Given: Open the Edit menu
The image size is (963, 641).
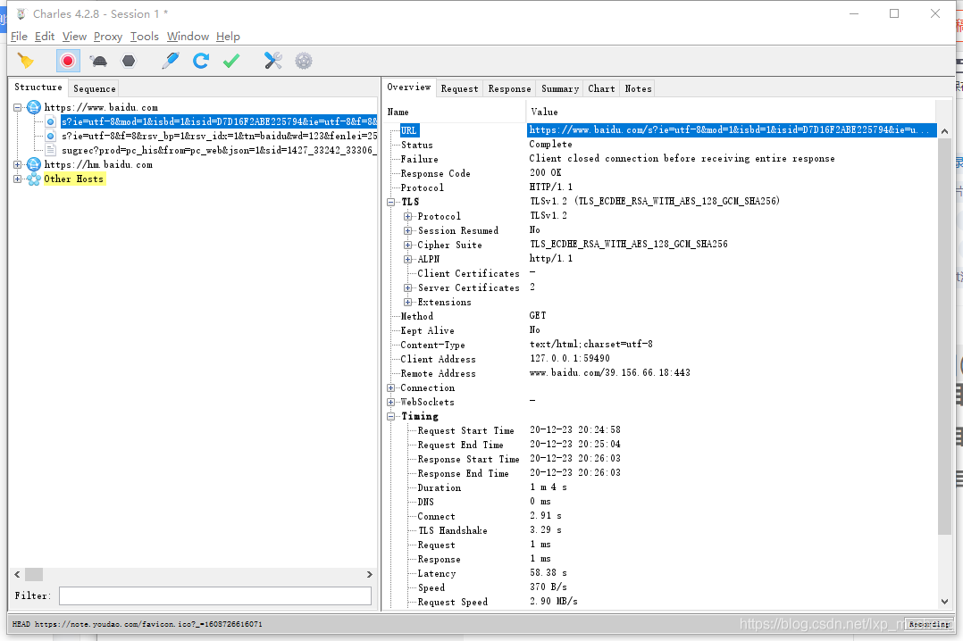Looking at the screenshot, I should pos(45,37).
